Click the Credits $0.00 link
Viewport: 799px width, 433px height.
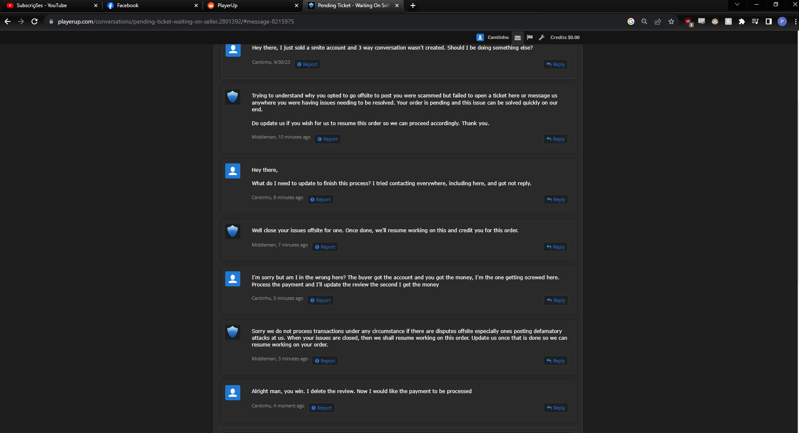click(x=565, y=37)
